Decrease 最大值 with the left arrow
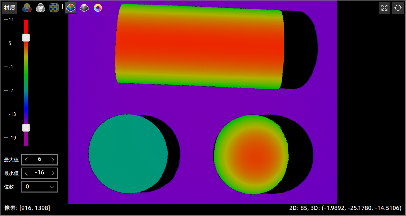 click(26, 160)
